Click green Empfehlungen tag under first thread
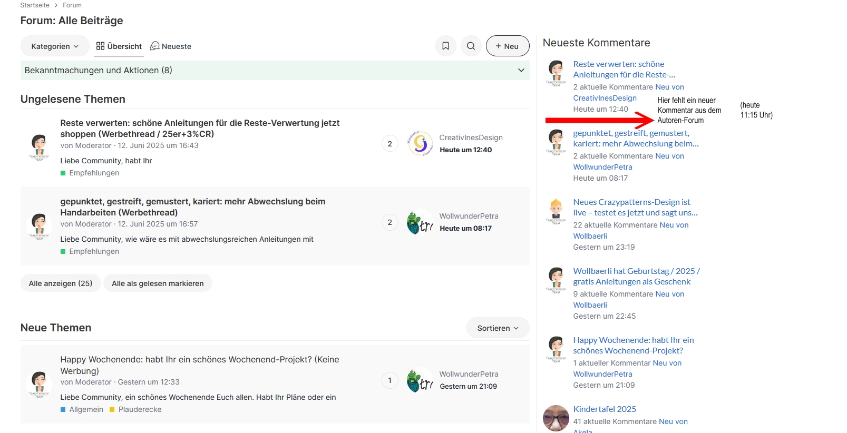Image resolution: width=847 pixels, height=433 pixels. coord(94,173)
